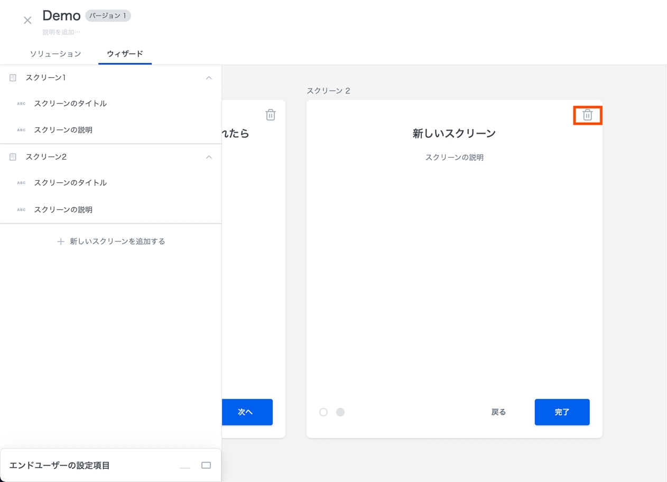Image resolution: width=667 pixels, height=482 pixels.
Task: Maximize the エンドユーザーの設定項目 panel
Action: pyautogui.click(x=206, y=466)
